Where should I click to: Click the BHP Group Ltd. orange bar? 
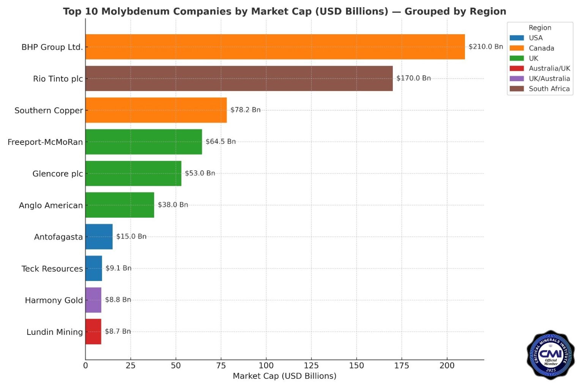coord(275,47)
